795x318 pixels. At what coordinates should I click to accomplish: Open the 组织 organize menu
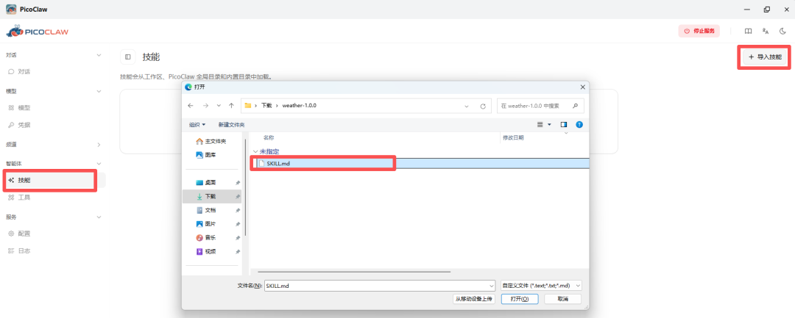coord(197,124)
